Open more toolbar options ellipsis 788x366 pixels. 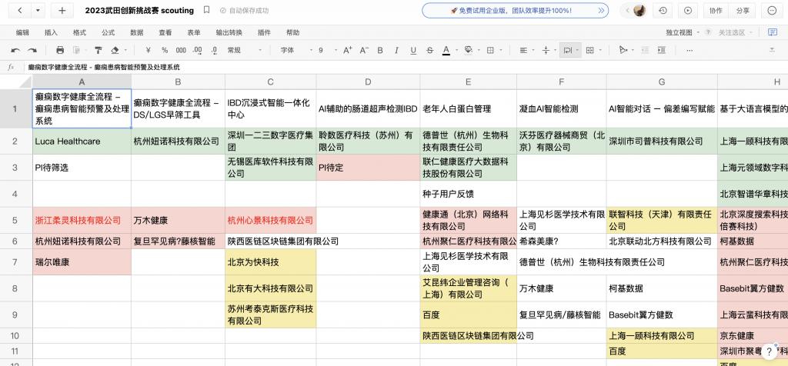click(689, 50)
